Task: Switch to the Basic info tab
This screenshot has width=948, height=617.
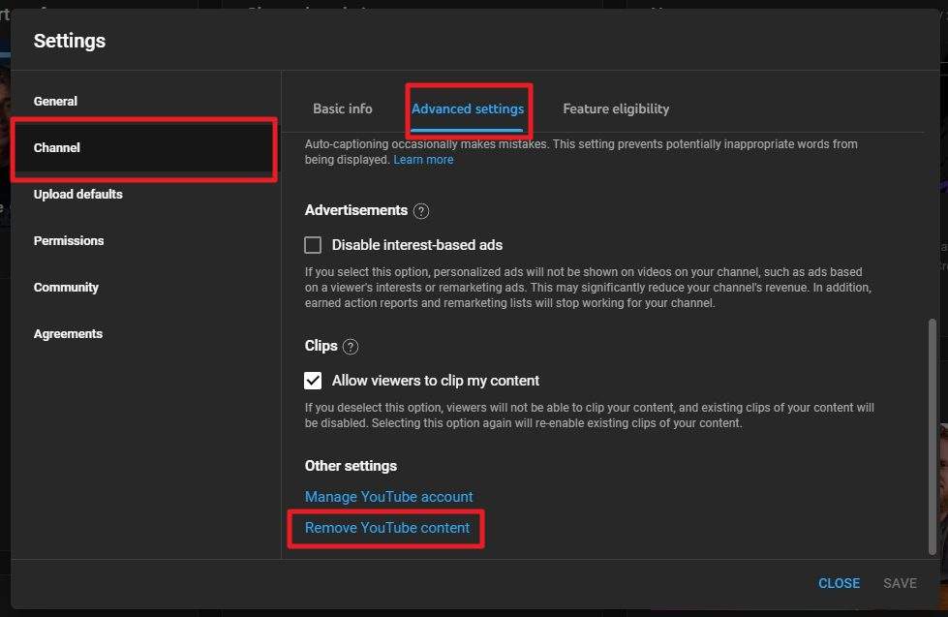Action: pos(342,108)
